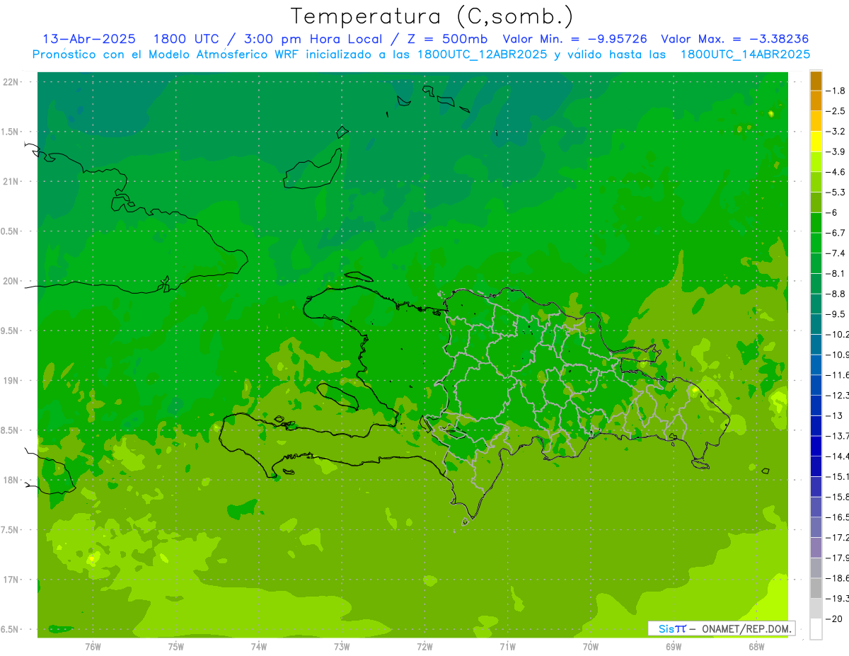Image resolution: width=849 pixels, height=656 pixels.
Task: Click the legend value "-7.4"
Action: [x=836, y=253]
